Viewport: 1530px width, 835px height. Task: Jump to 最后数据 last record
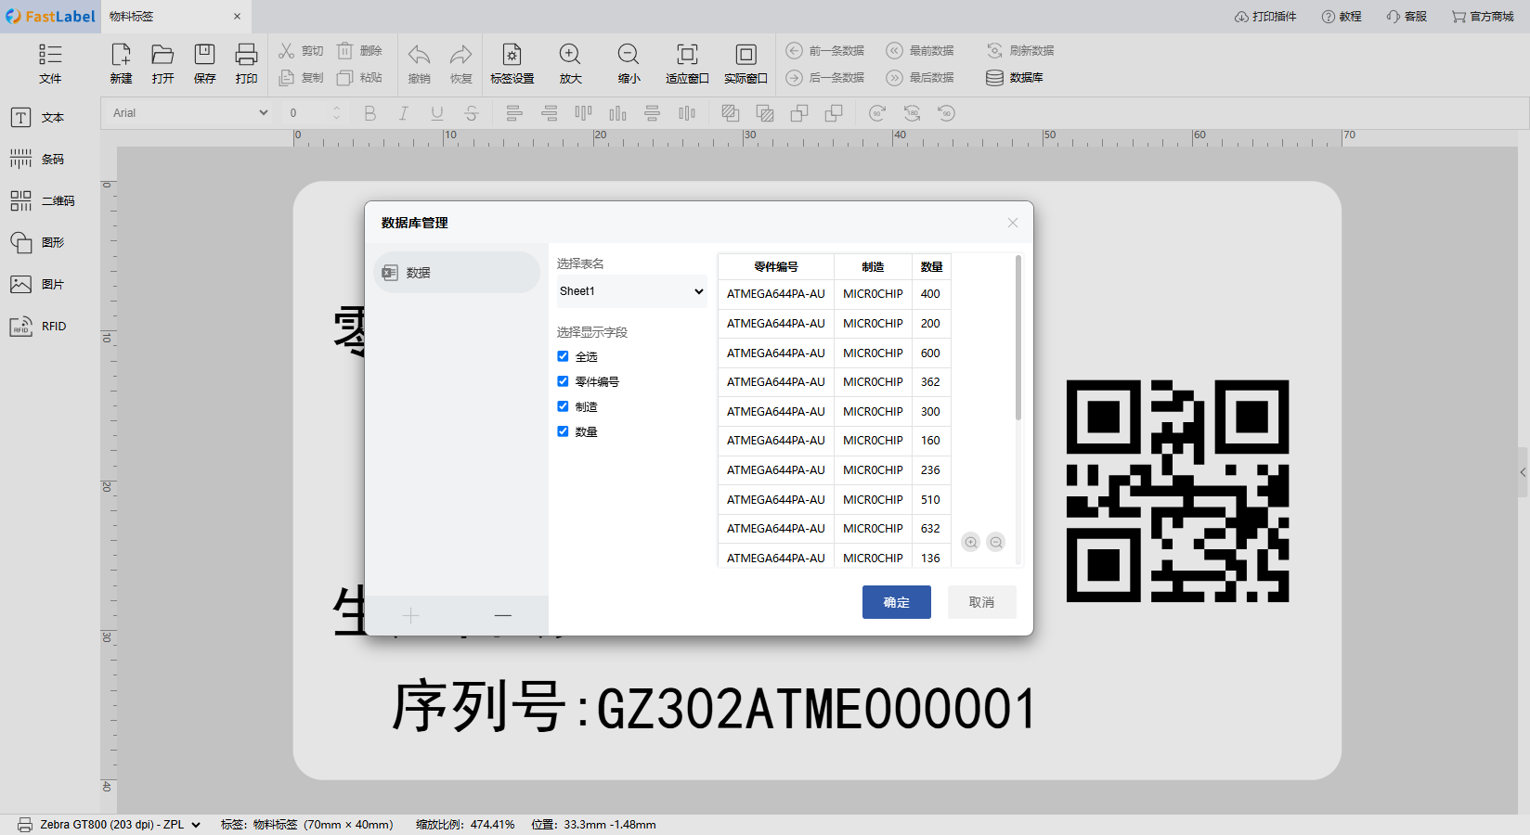[x=919, y=78]
